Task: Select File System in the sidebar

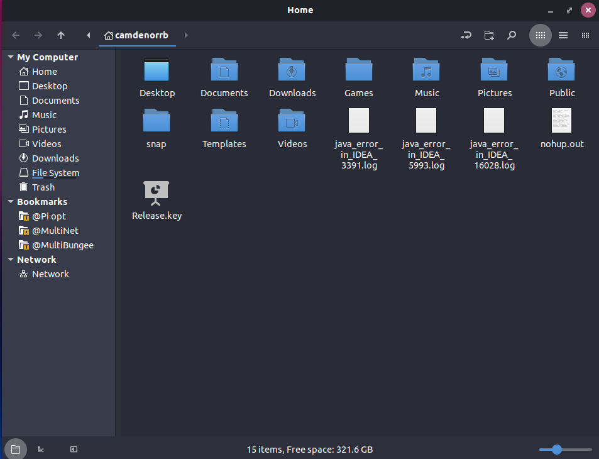Action: [x=55, y=173]
